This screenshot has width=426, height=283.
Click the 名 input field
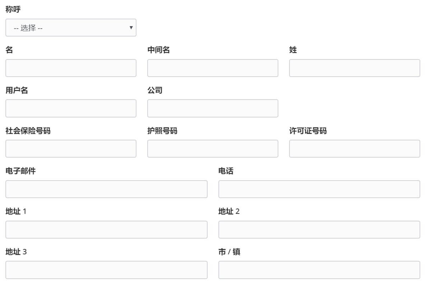(71, 68)
